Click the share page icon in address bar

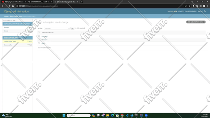point(186,6)
